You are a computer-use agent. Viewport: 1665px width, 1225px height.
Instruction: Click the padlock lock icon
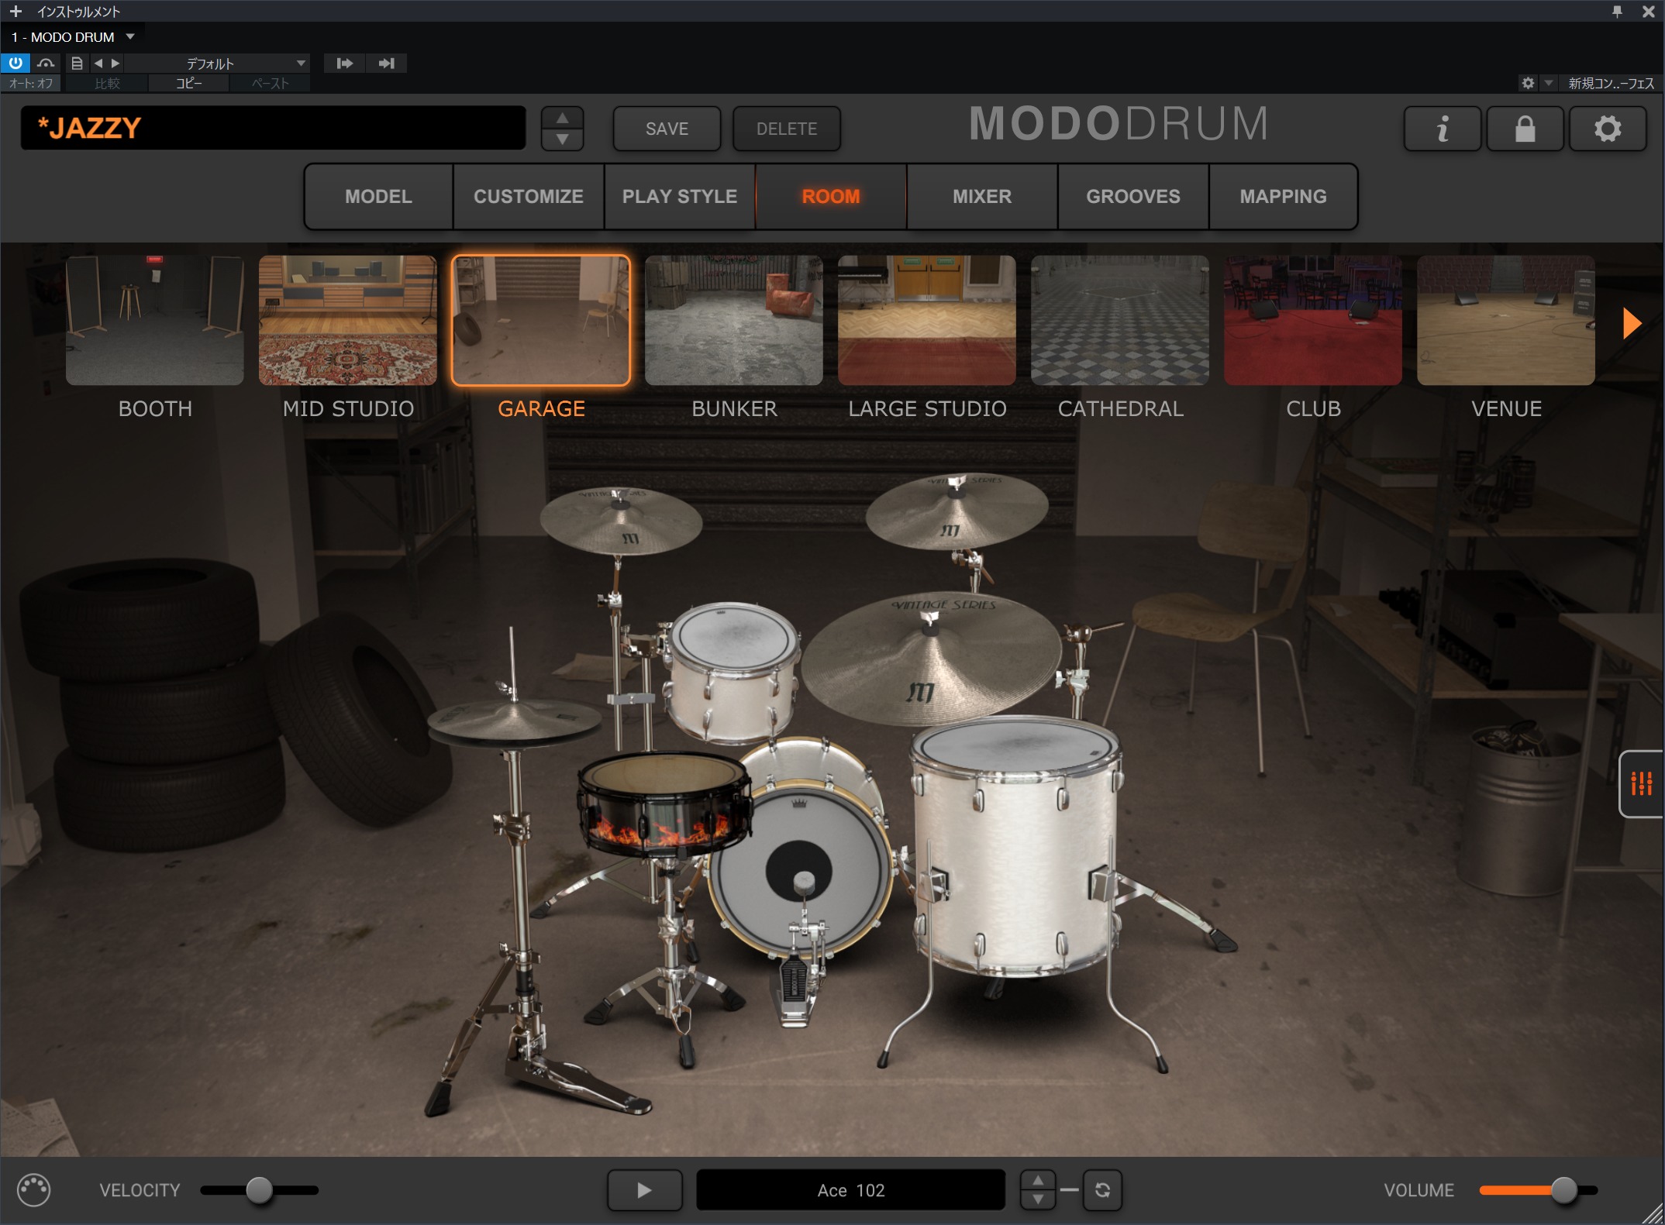pyautogui.click(x=1525, y=129)
